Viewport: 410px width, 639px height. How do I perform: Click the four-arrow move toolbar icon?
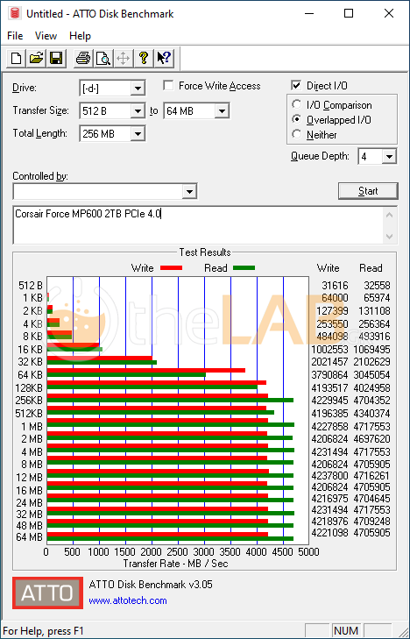click(123, 58)
